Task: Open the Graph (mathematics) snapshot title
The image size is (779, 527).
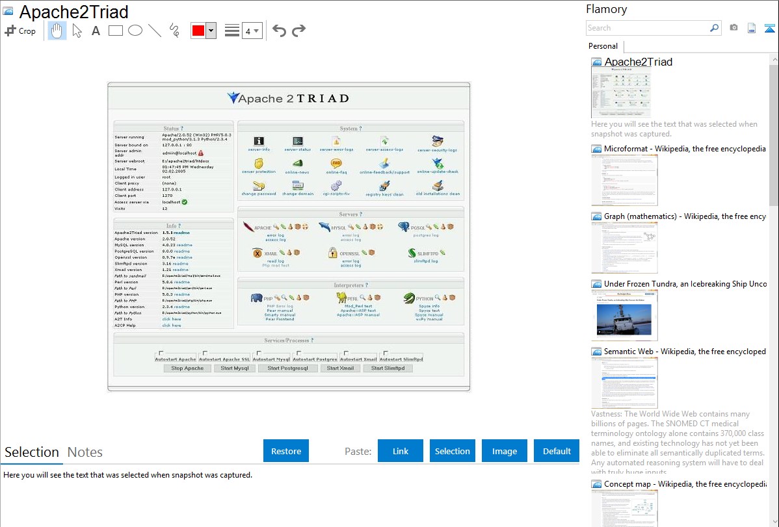Action: tap(685, 216)
